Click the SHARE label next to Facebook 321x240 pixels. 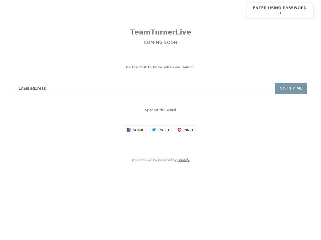tap(138, 130)
